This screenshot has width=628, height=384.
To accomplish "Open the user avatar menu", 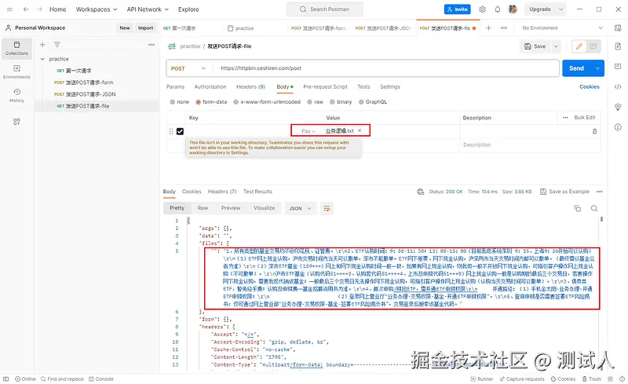I will (x=513, y=9).
